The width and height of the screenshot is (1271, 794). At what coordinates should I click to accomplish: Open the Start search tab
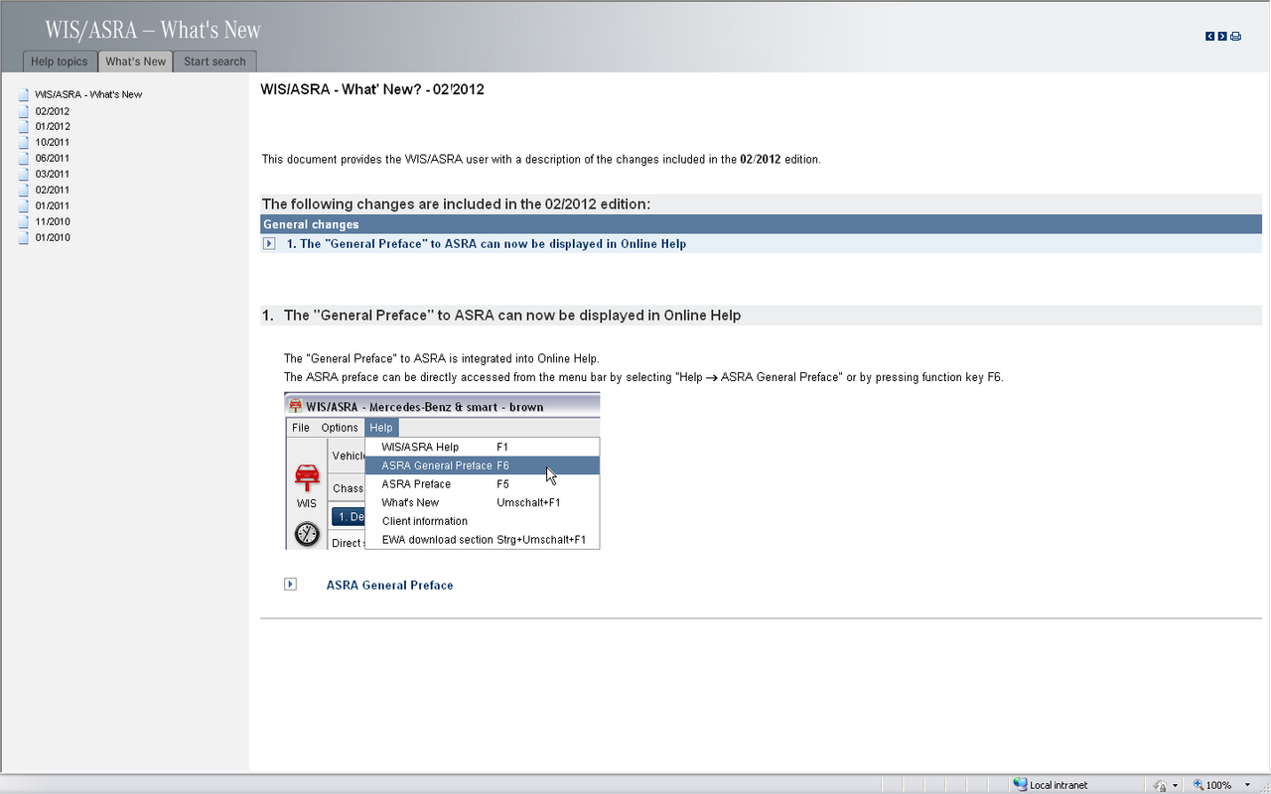[214, 62]
